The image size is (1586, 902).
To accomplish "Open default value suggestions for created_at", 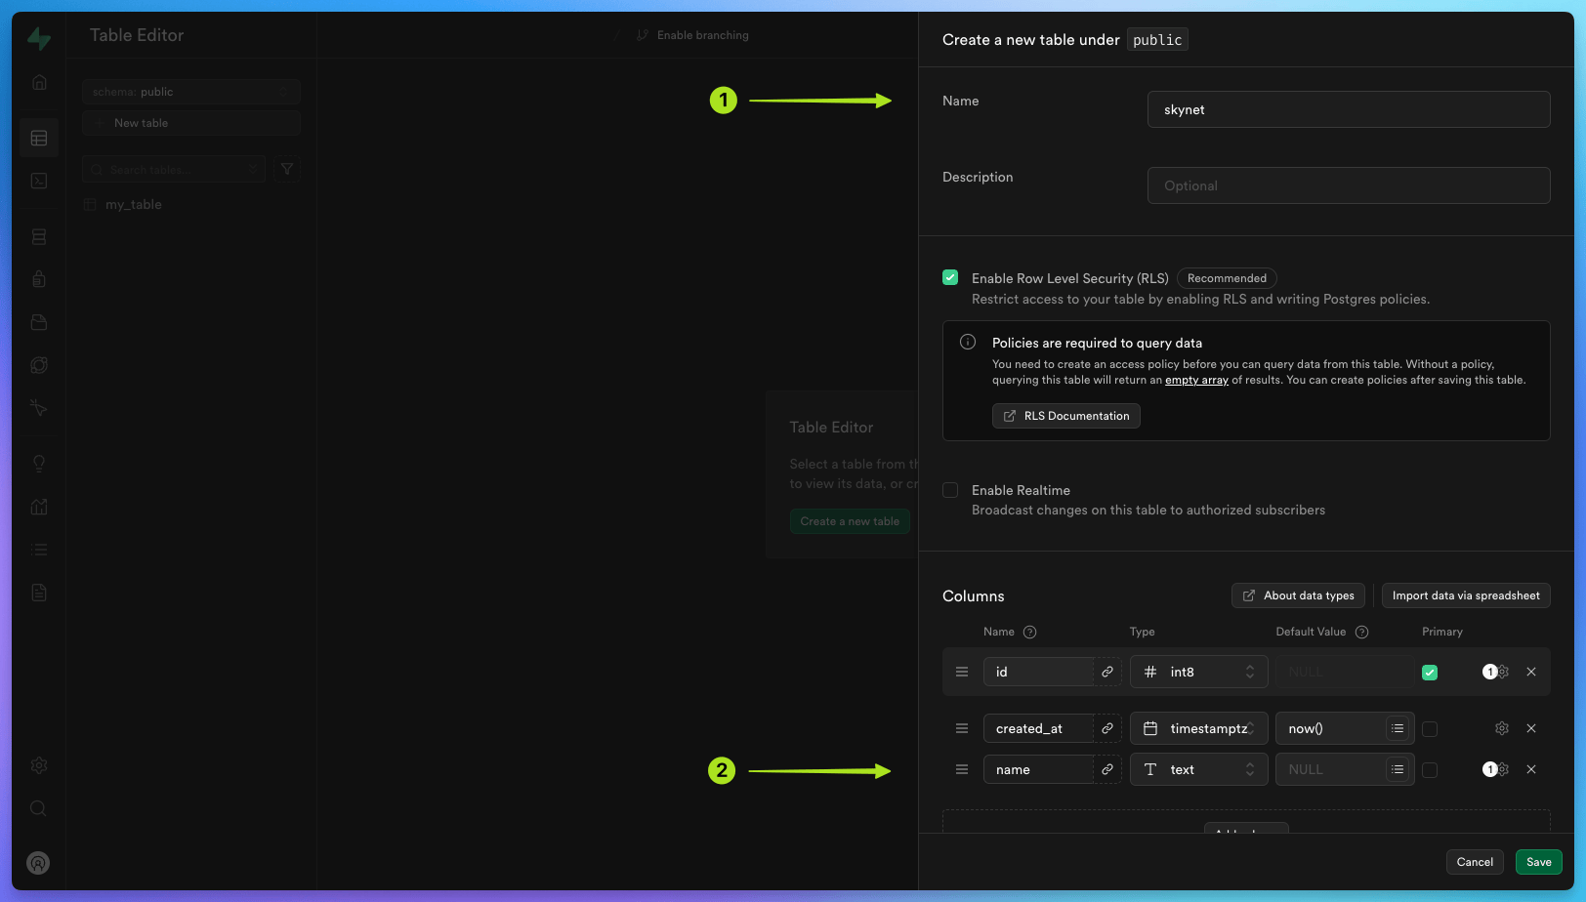I will point(1398,728).
